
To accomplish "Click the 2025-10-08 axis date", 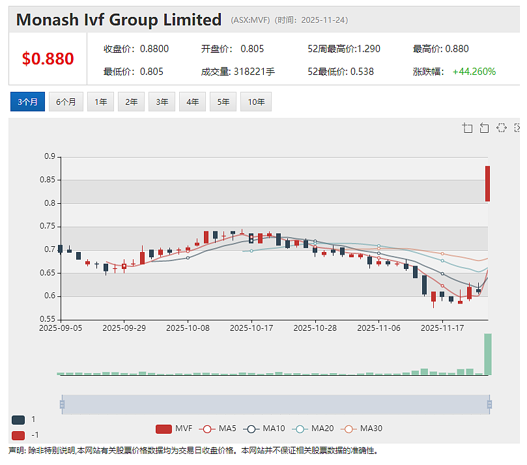I will coord(188,328).
